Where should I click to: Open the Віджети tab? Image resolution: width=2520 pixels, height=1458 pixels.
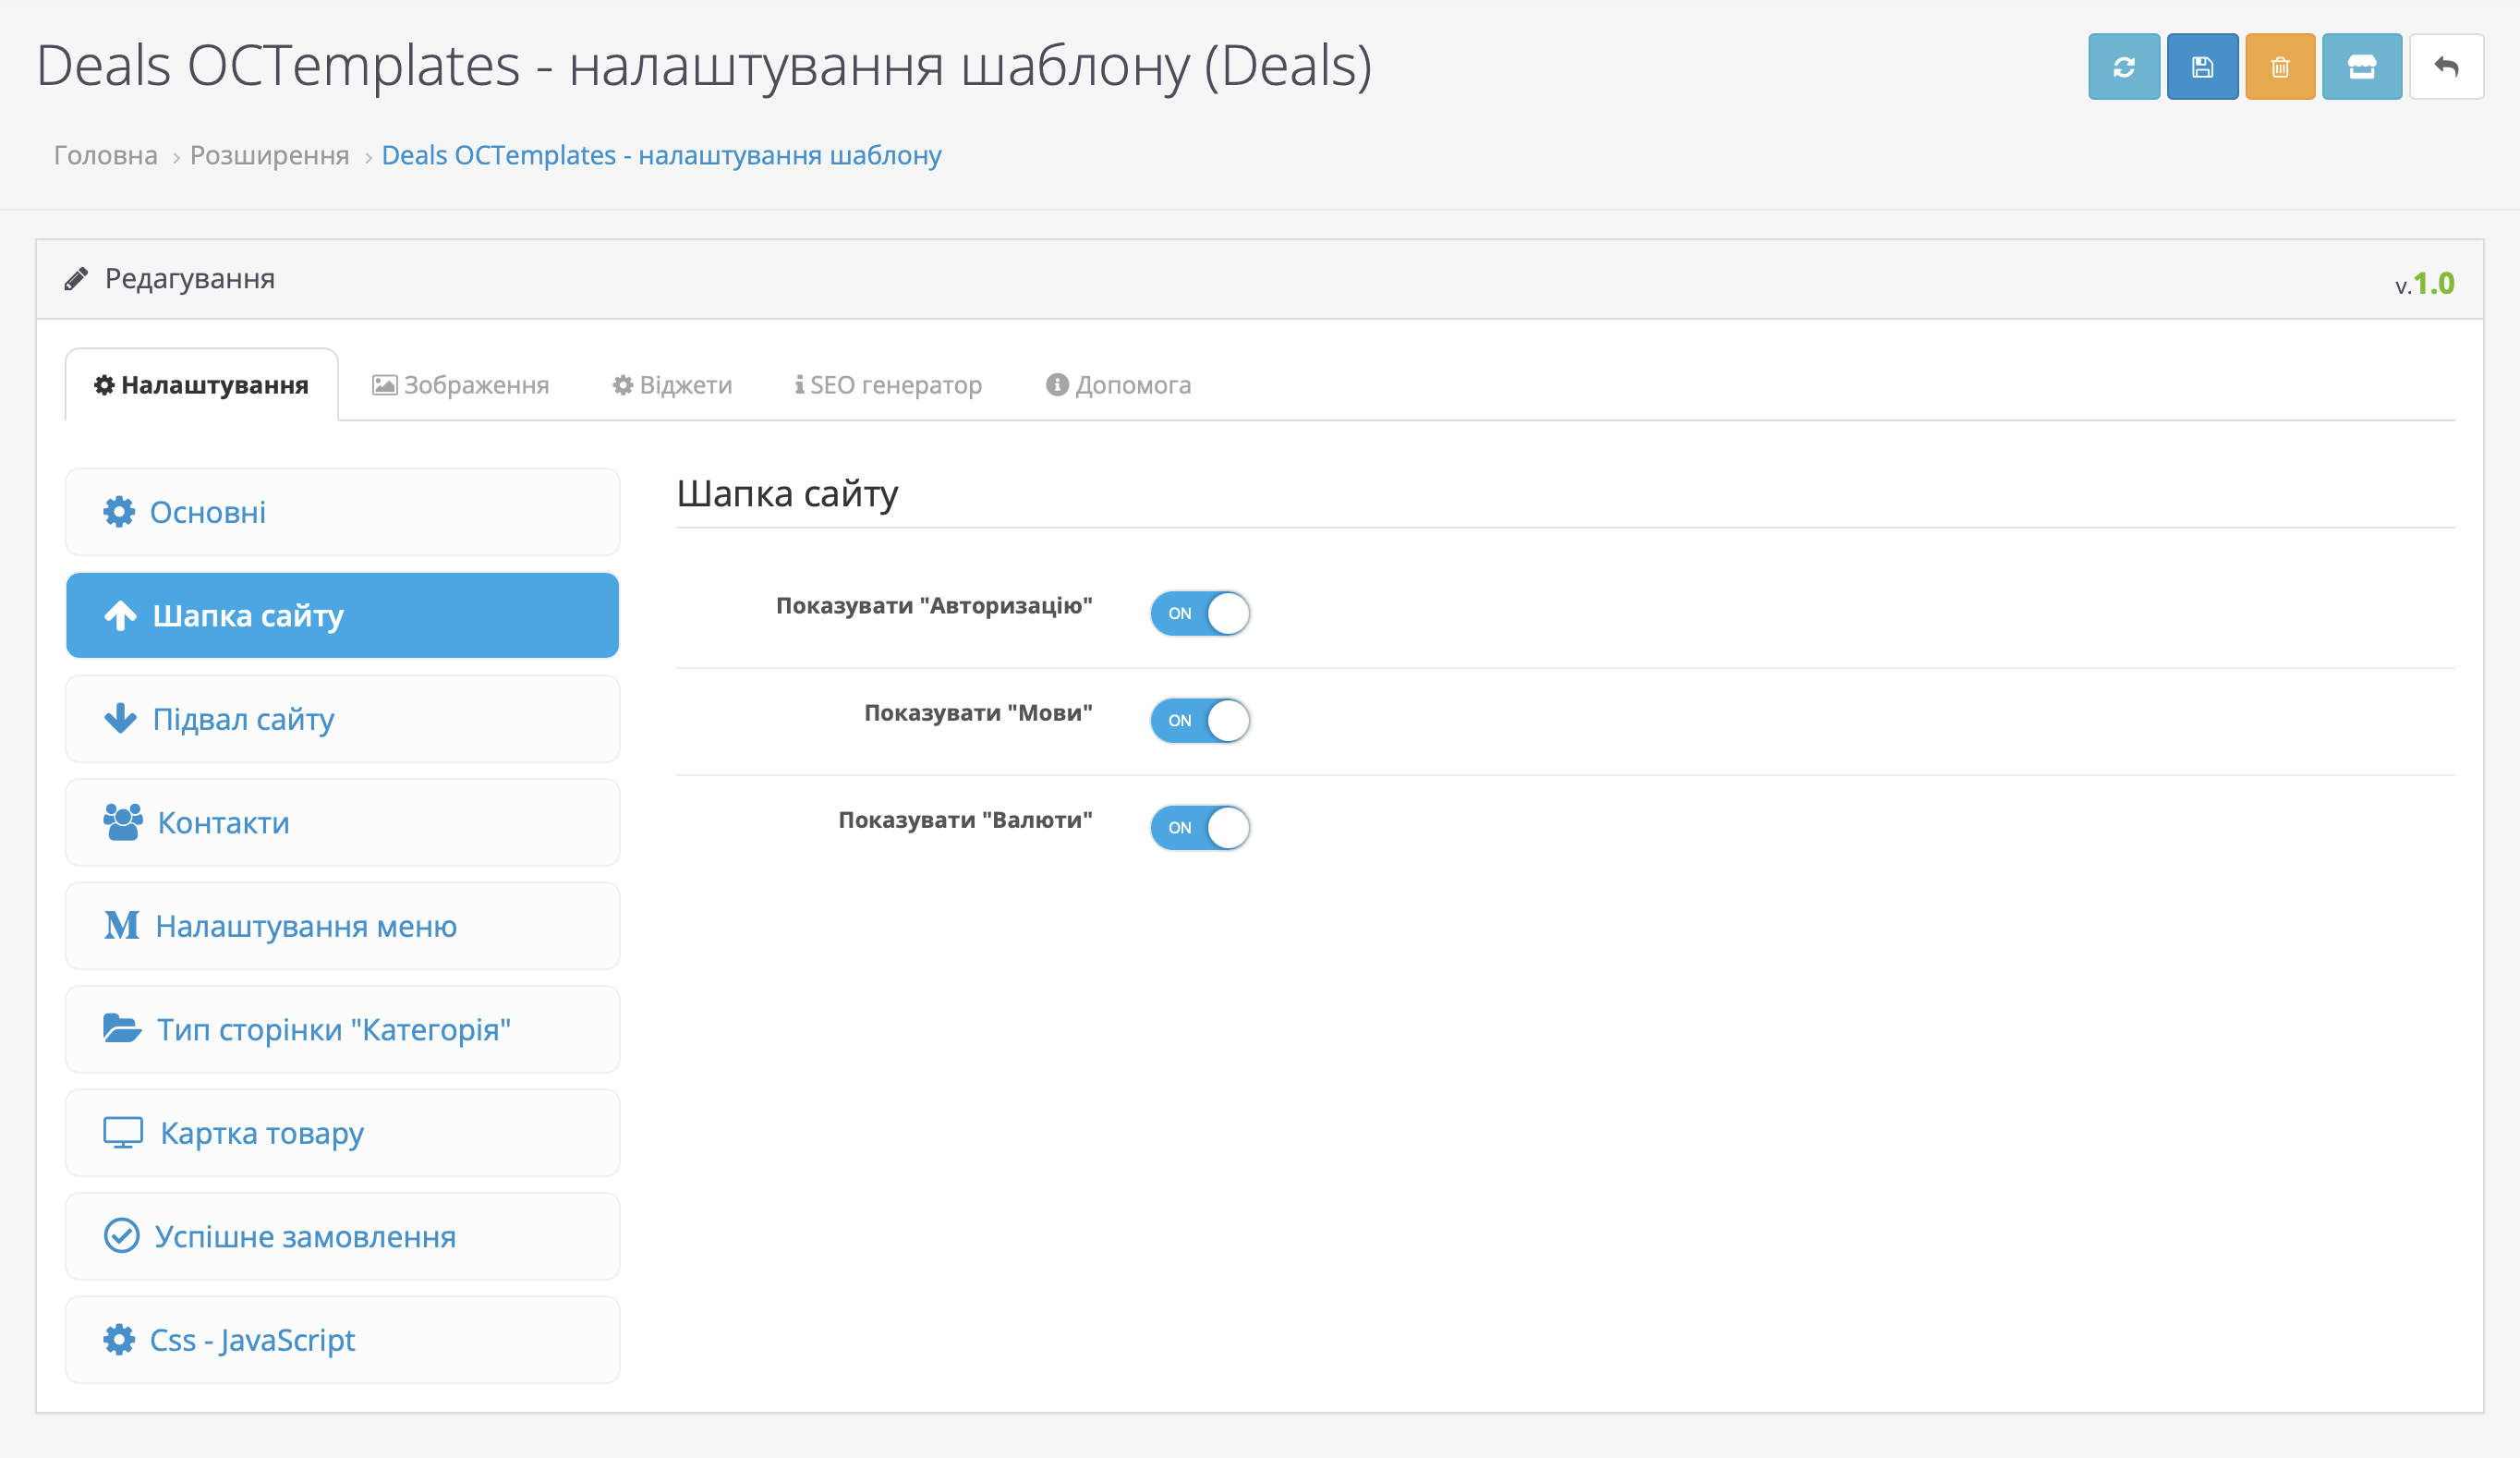pyautogui.click(x=672, y=385)
